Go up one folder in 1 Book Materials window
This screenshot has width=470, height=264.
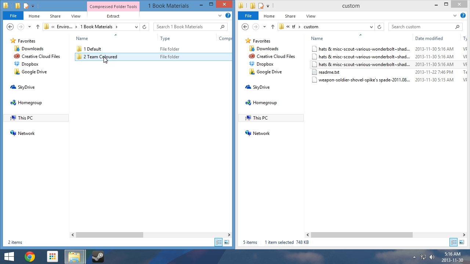click(37, 27)
